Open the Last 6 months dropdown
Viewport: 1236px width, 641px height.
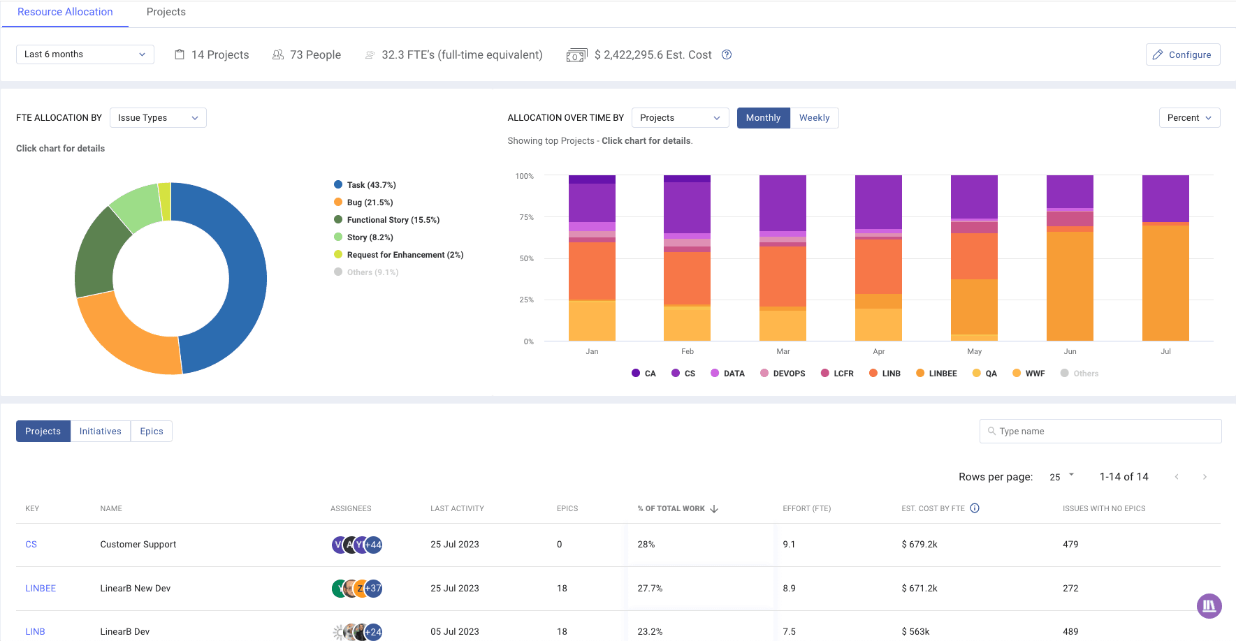pyautogui.click(x=85, y=54)
